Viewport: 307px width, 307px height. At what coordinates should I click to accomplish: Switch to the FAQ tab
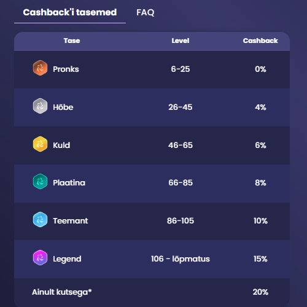tap(146, 12)
